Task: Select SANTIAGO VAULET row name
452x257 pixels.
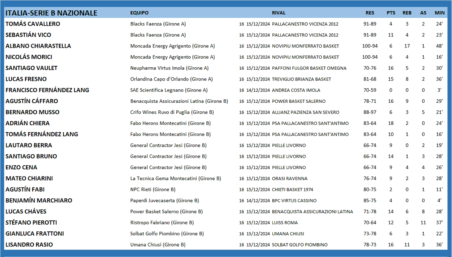Action: coord(31,68)
